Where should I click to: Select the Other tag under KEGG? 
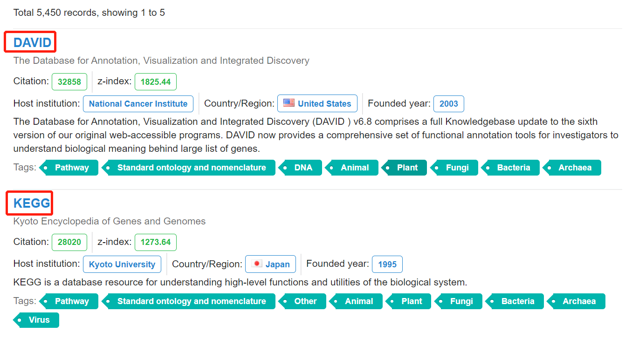coord(302,301)
